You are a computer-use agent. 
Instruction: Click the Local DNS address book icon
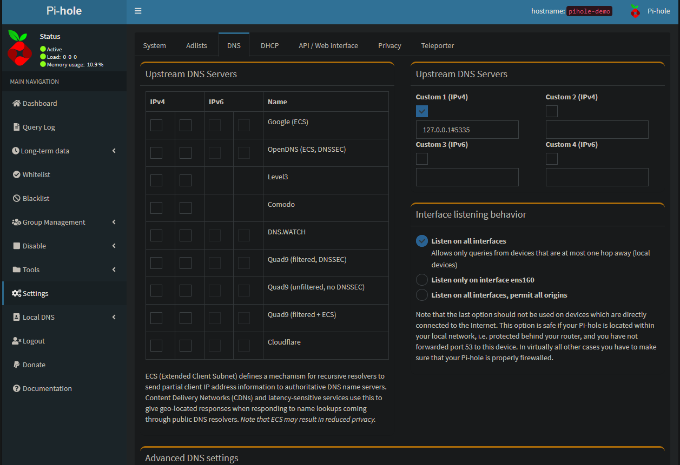pyautogui.click(x=16, y=317)
